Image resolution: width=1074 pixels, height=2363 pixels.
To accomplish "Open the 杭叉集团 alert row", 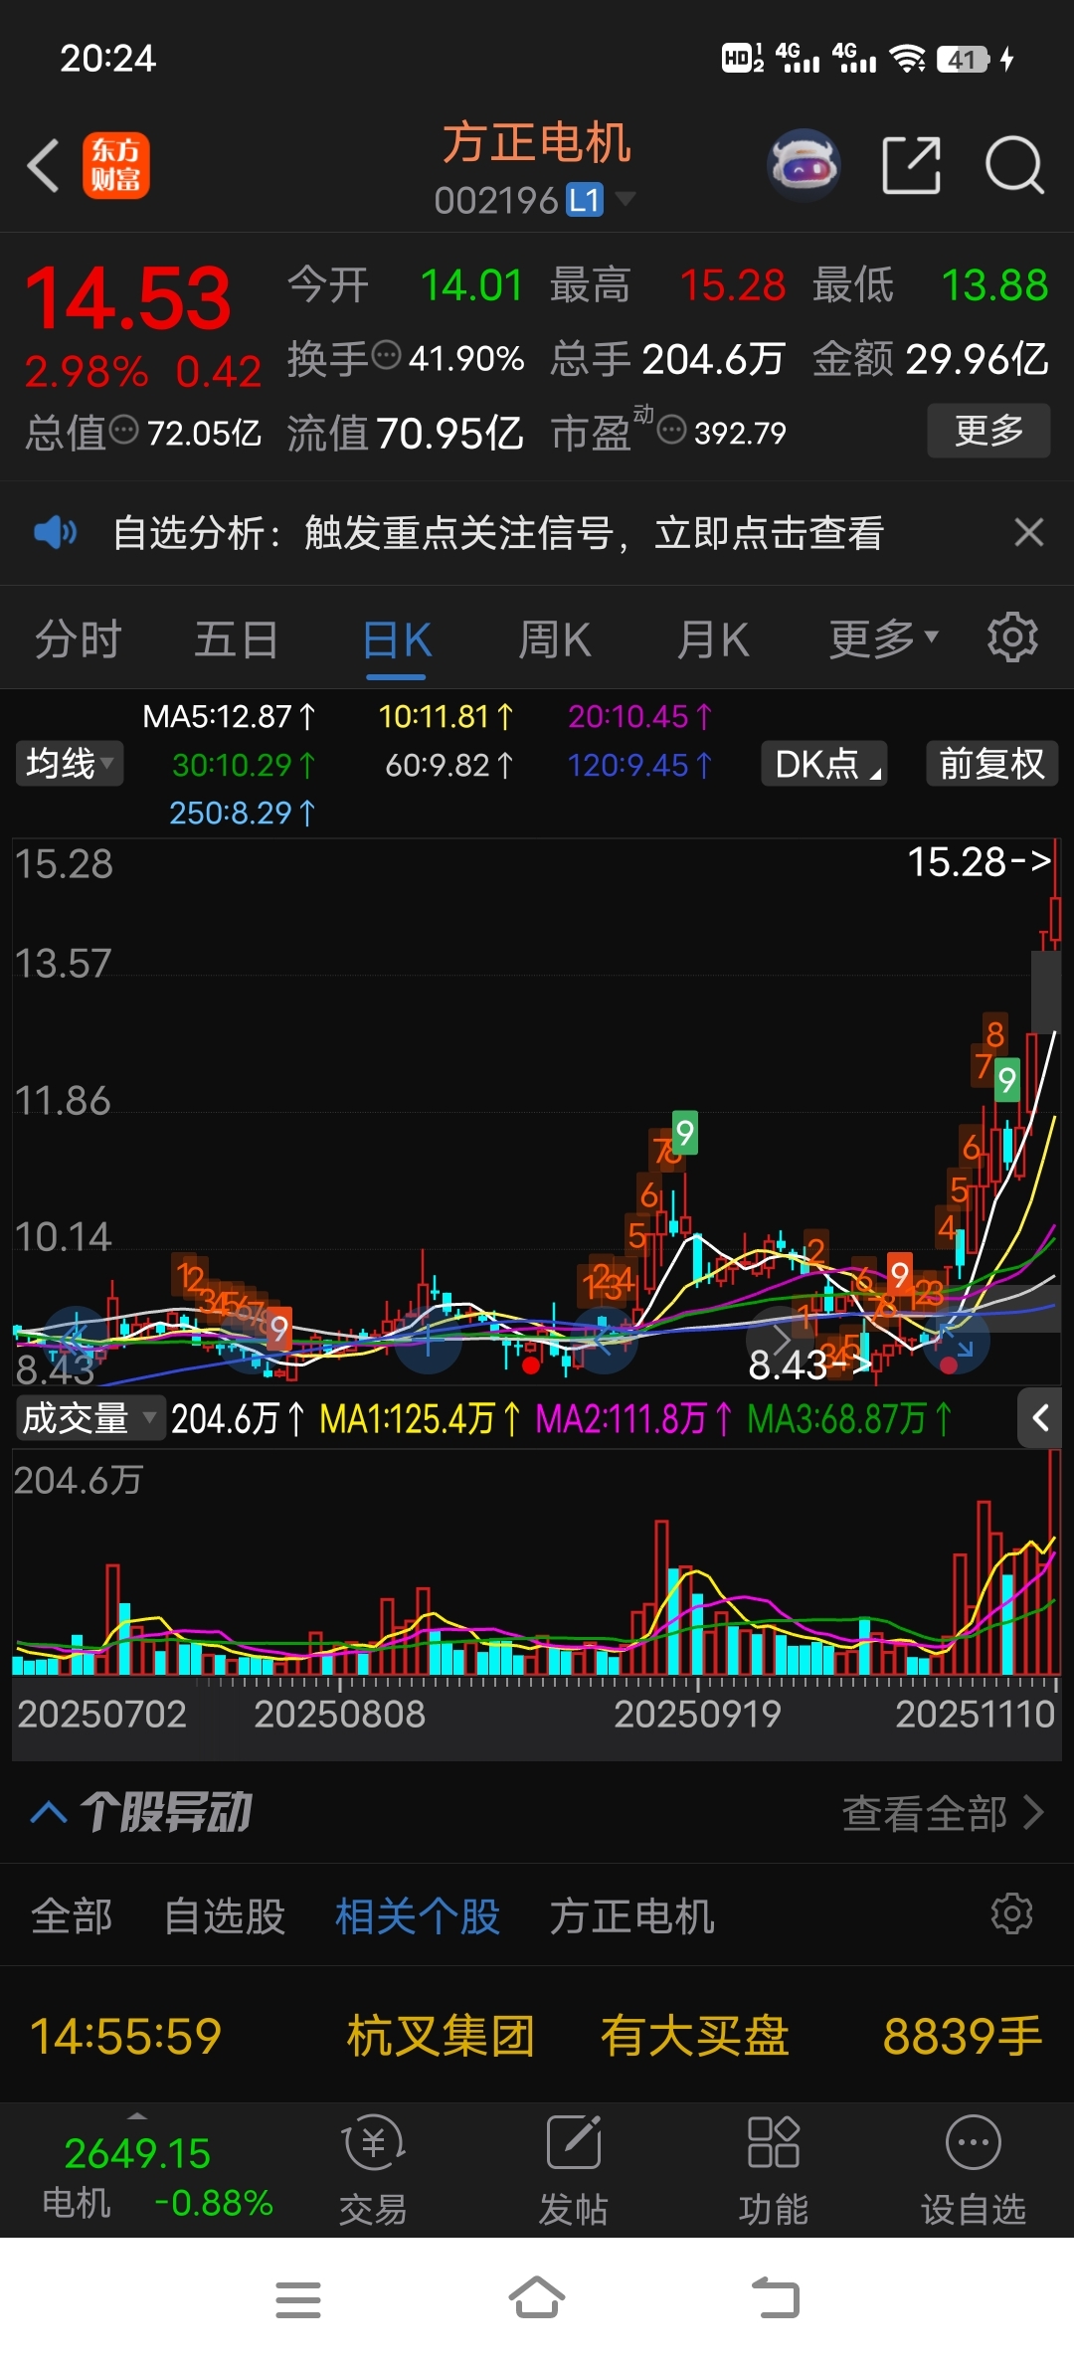I will click(537, 2035).
